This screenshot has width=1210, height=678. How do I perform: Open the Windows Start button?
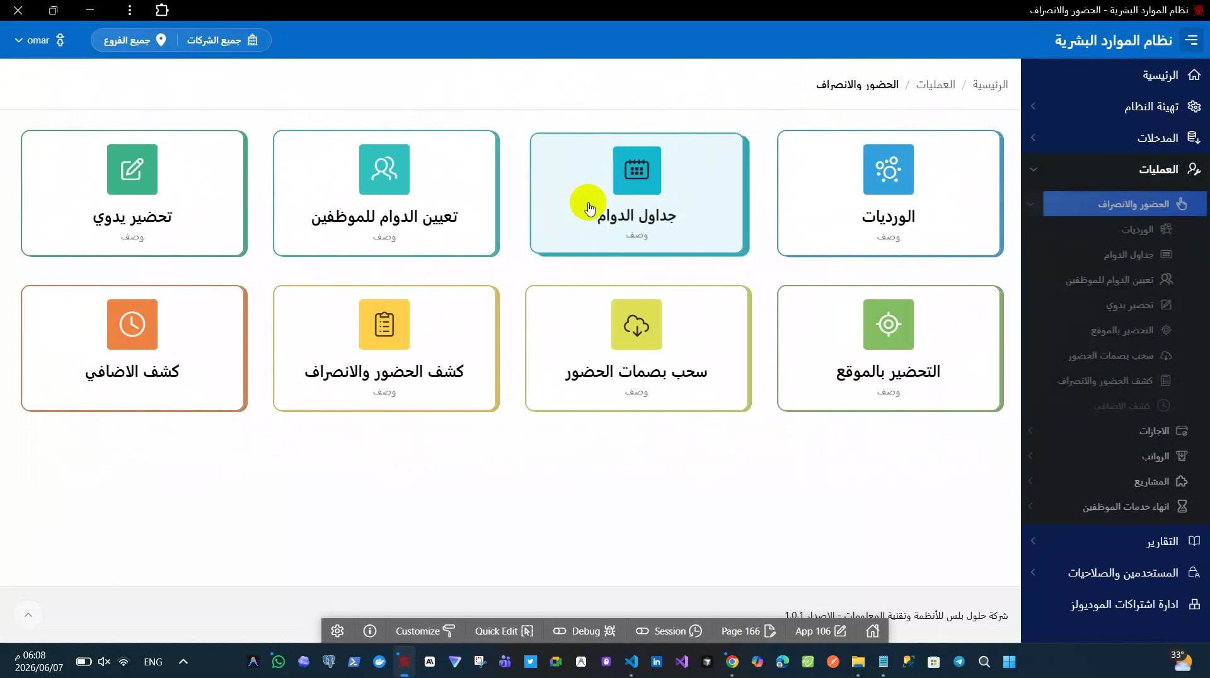(x=1009, y=662)
